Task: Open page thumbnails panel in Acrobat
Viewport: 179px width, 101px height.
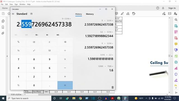Action: [x=3, y=21]
